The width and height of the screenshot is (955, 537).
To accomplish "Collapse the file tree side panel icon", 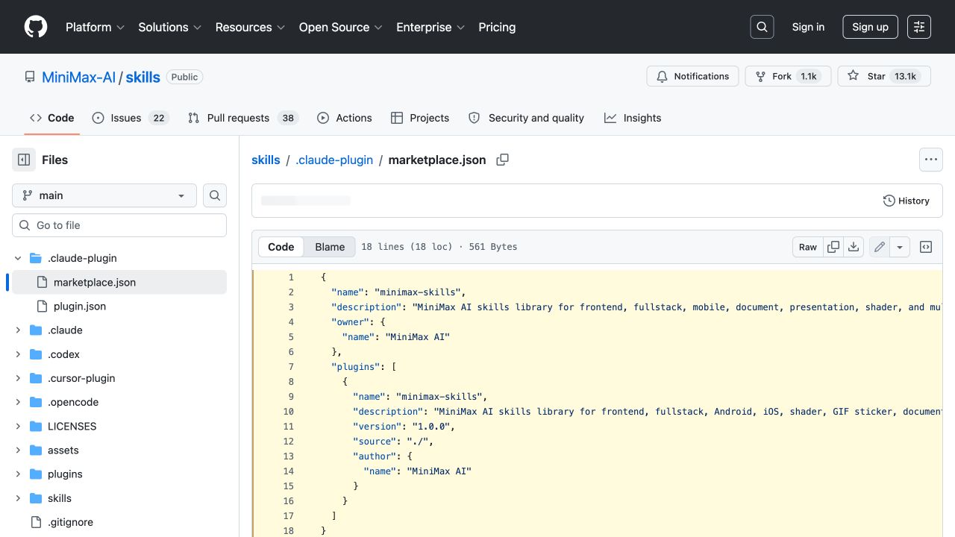I will [x=24, y=160].
